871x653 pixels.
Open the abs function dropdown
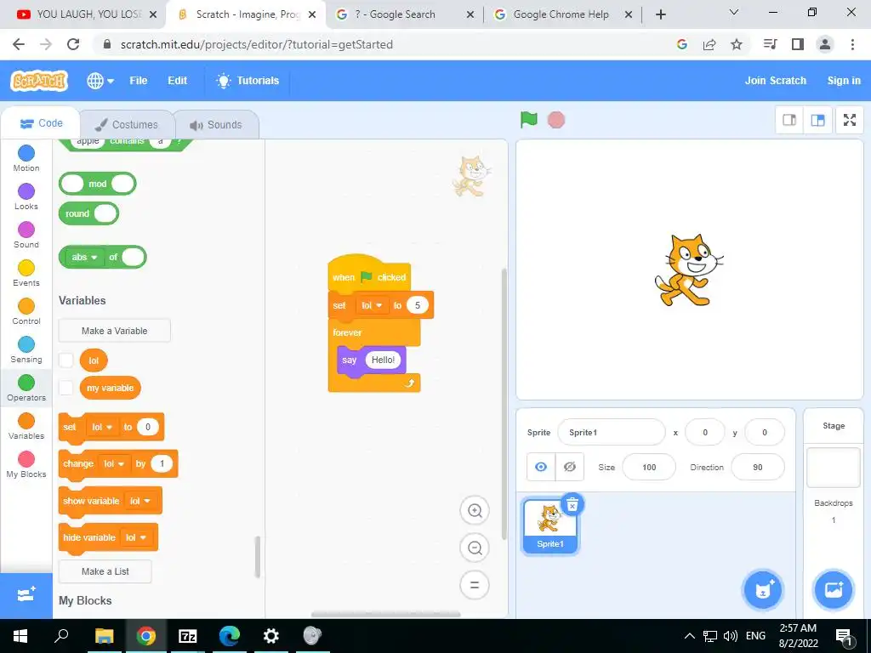[84, 257]
